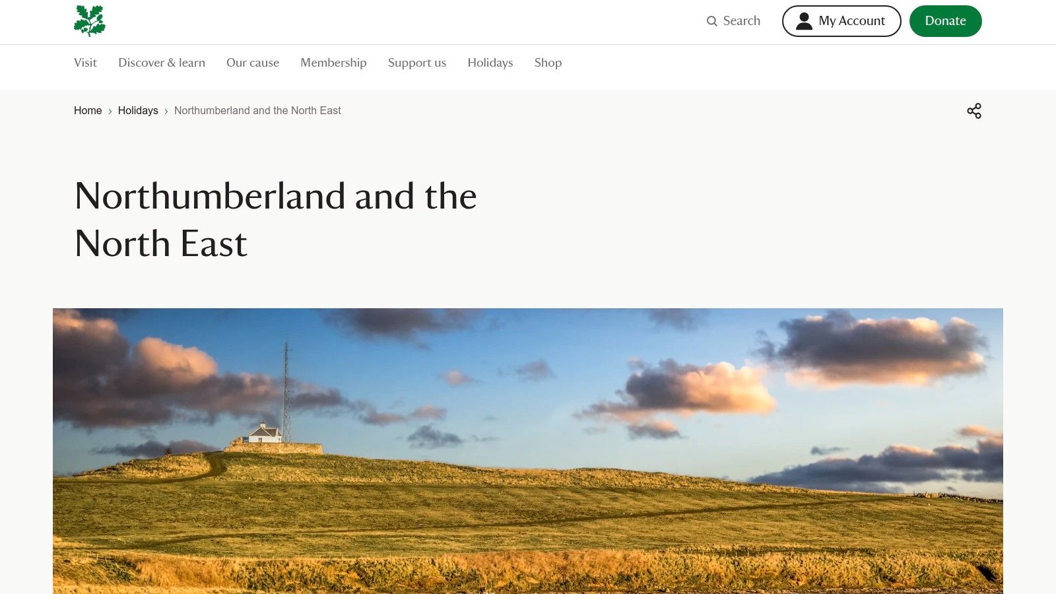The height and width of the screenshot is (594, 1056).
Task: Open My Account button
Action: point(841,21)
